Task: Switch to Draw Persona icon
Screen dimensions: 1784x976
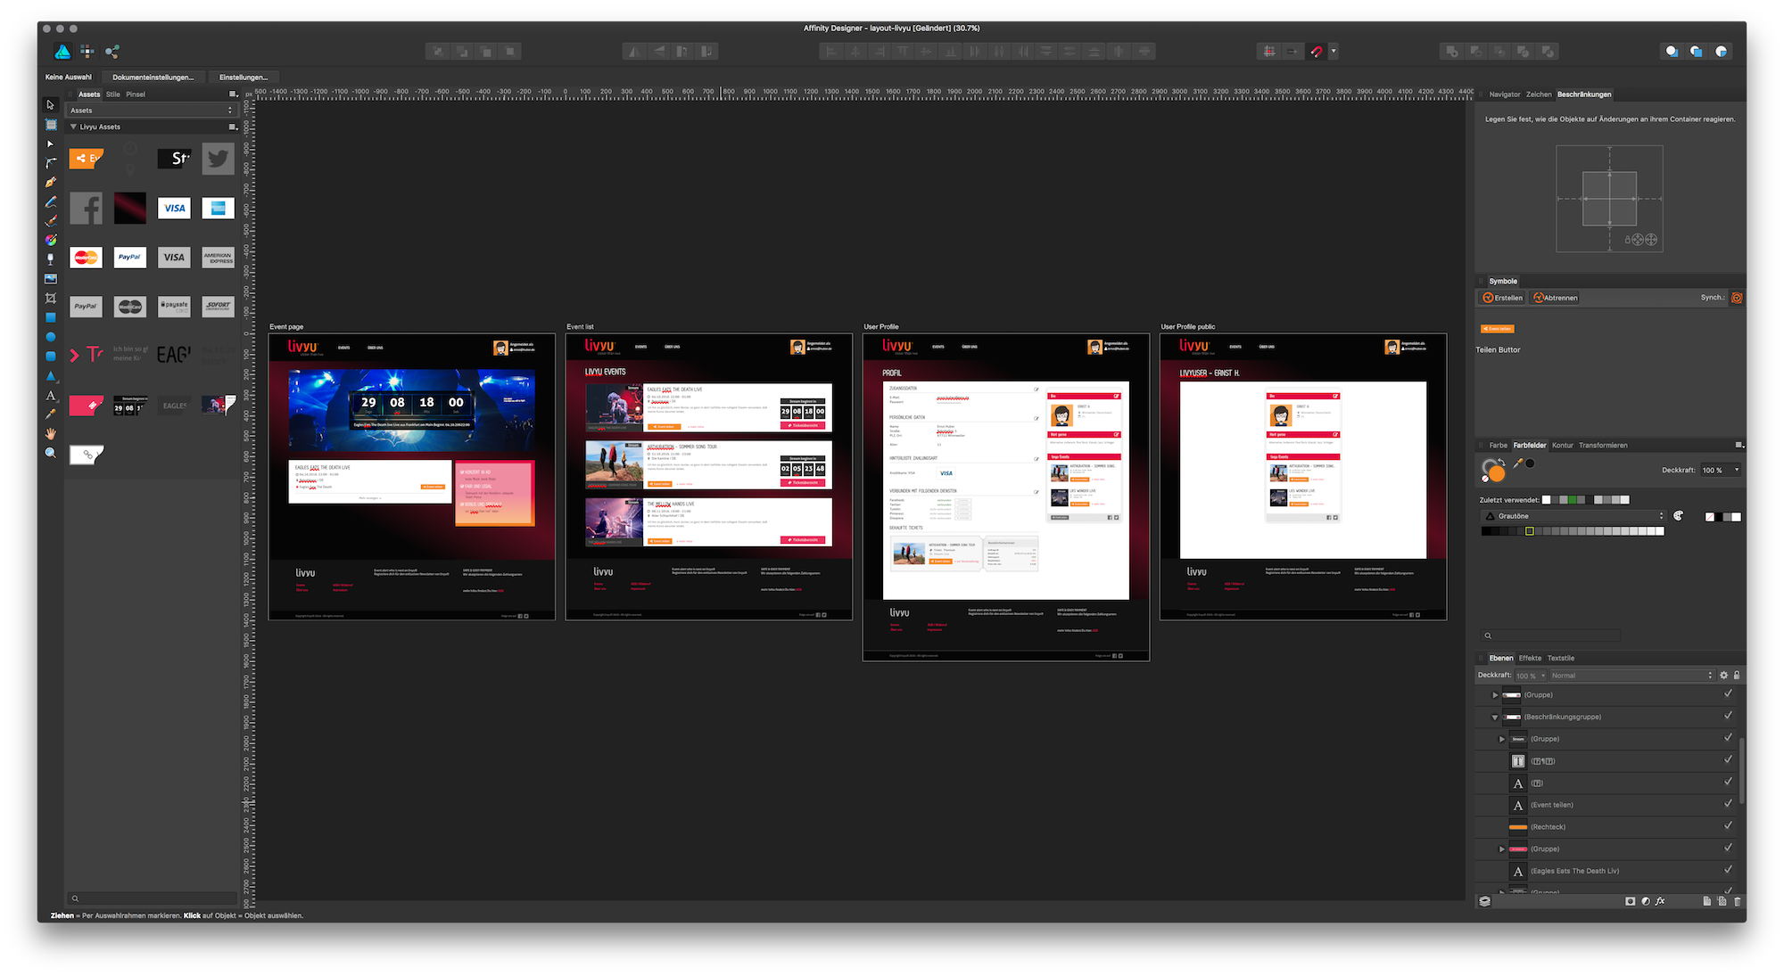Action: [62, 52]
